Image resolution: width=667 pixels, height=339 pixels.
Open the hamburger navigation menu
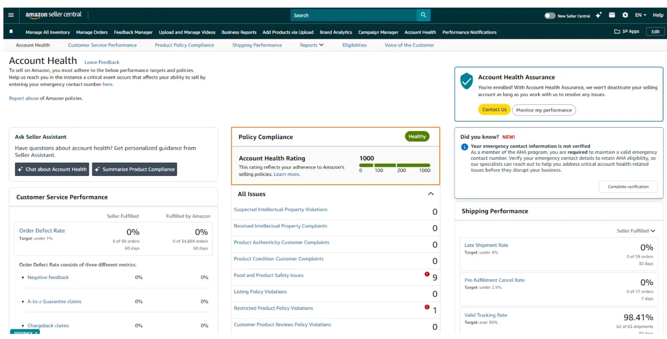click(x=11, y=15)
